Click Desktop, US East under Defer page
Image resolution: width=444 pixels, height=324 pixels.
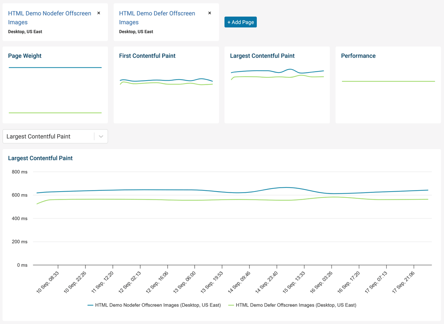[x=136, y=32]
